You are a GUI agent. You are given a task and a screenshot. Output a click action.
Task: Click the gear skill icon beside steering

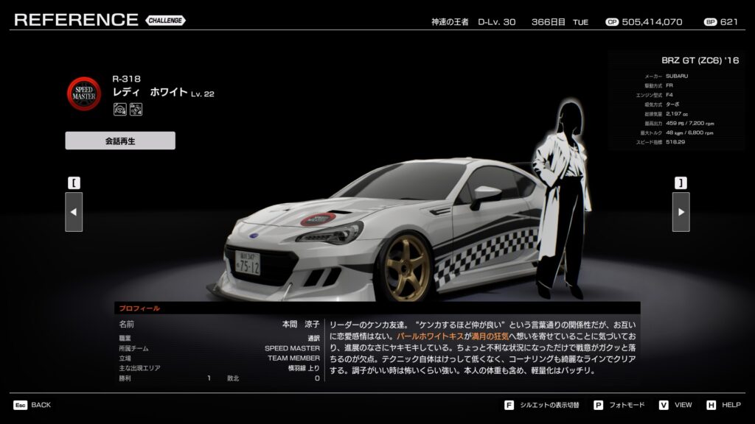point(136,110)
